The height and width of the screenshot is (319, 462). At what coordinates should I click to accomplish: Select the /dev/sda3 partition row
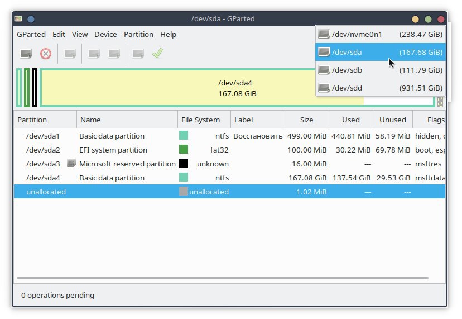click(x=229, y=164)
